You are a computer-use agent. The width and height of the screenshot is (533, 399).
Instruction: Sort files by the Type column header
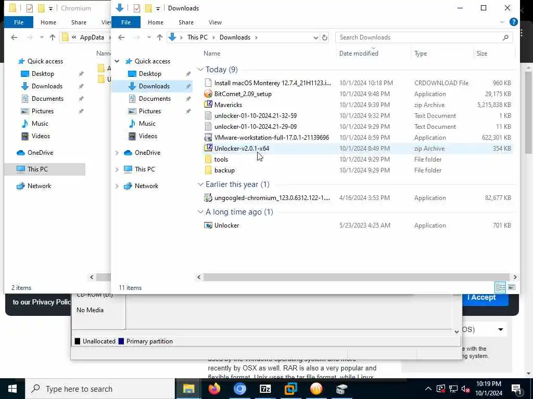[421, 54]
